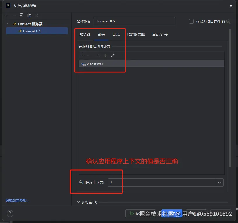Viewport: 238px width, 223px height.
Task: Close the run/debug configurations dialog
Action: (x=231, y=6)
